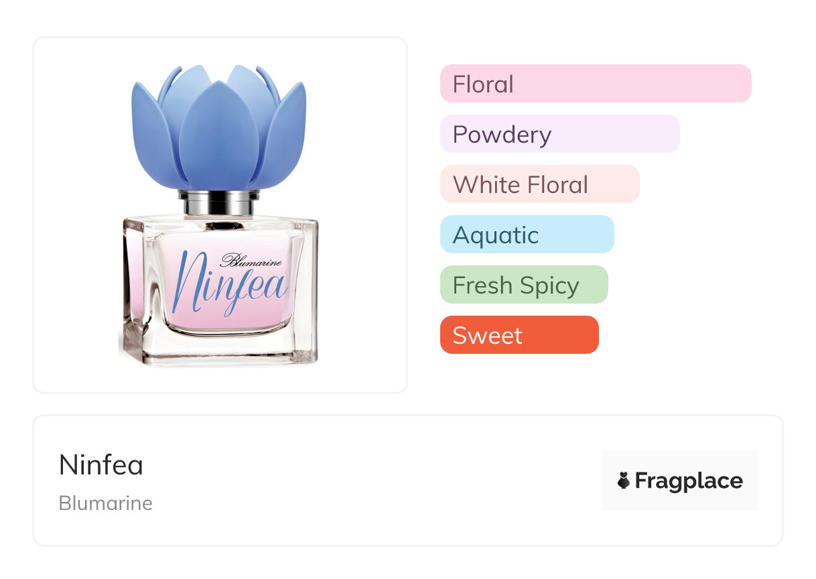Choose the White Floral accord bar

click(540, 184)
